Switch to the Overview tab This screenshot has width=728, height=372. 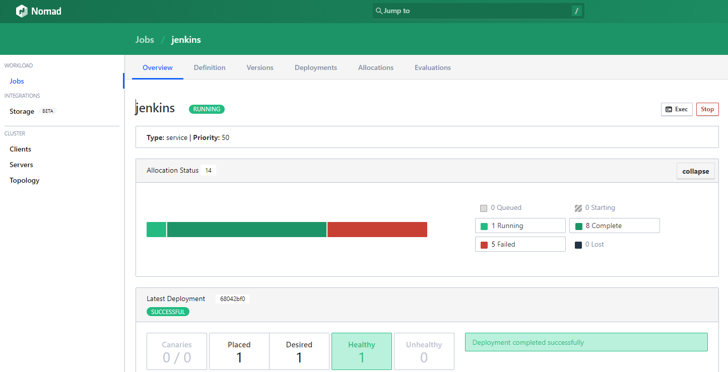tap(158, 67)
